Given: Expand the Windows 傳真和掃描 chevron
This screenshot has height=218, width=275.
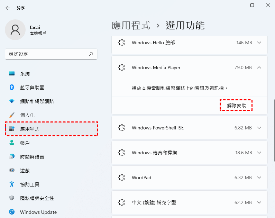Looking at the screenshot, I should click(259, 153).
